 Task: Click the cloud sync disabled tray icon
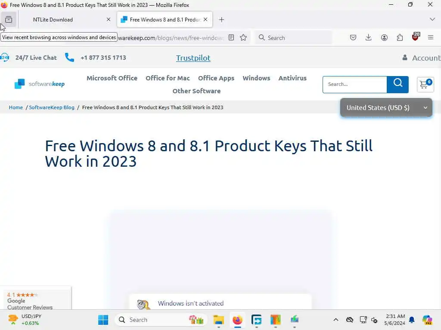[x=350, y=320]
